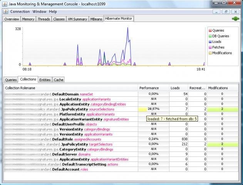Open the Cache sub-tab
Screen dimensions: 243x185
[x=59, y=80]
